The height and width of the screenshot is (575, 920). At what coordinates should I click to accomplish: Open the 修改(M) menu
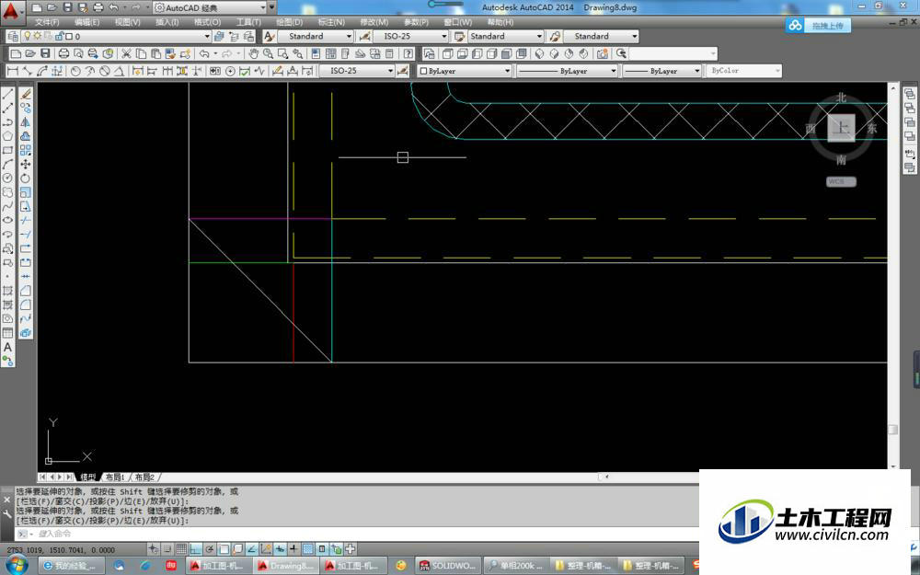[374, 22]
